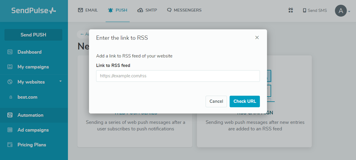The width and height of the screenshot is (356, 160).
Task: Click the Send PUSH button
Action: [x=33, y=35]
